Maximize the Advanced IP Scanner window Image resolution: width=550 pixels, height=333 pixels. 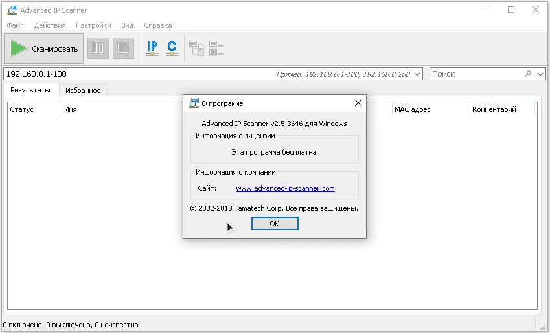511,10
